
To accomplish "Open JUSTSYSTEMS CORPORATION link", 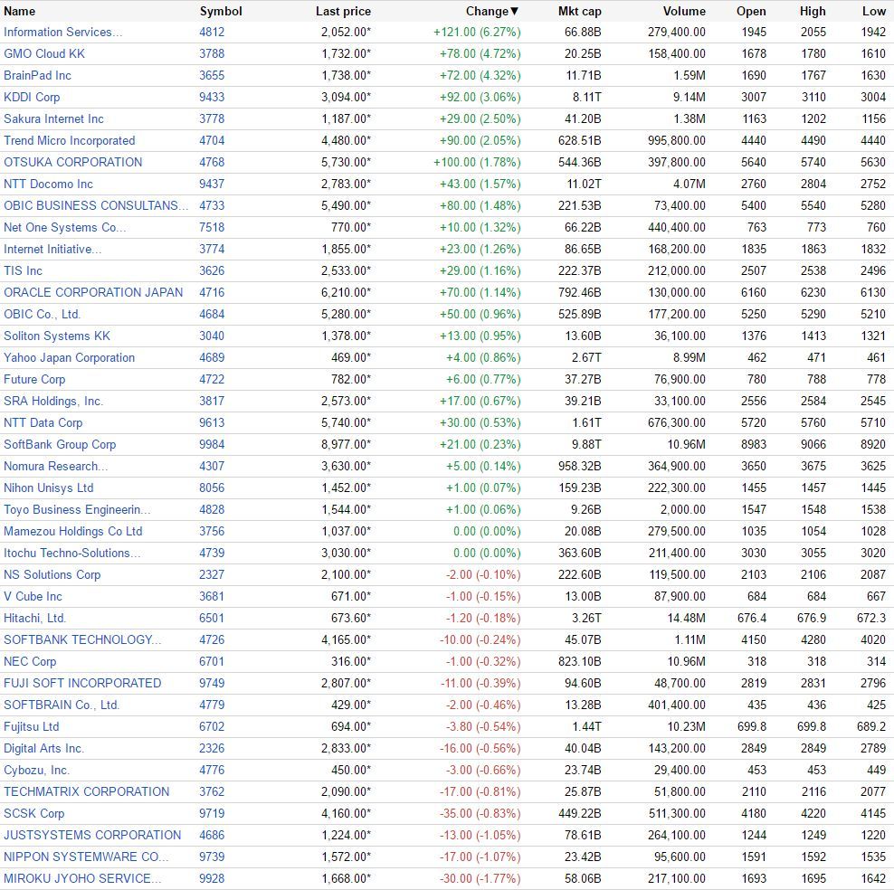I will point(92,835).
